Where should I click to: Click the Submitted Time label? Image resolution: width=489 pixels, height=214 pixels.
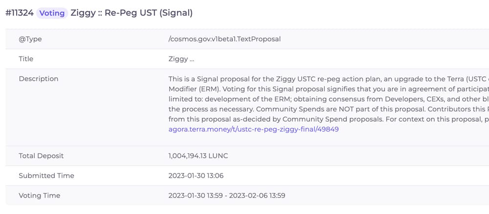tap(46, 176)
